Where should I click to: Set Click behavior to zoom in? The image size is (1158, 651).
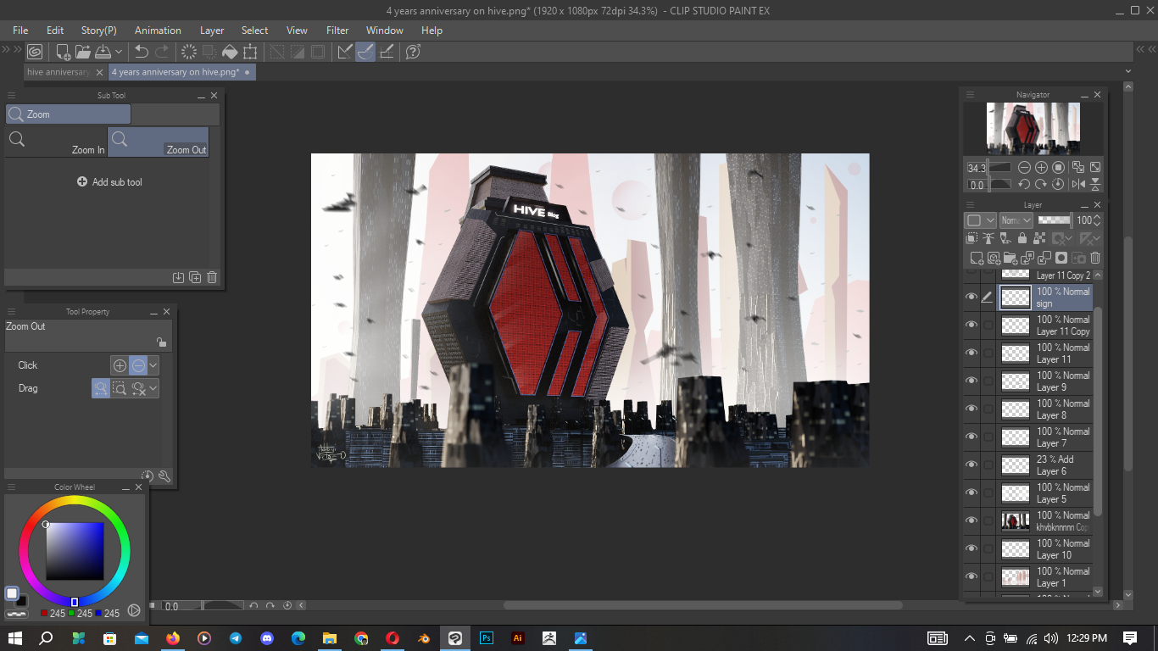(120, 365)
